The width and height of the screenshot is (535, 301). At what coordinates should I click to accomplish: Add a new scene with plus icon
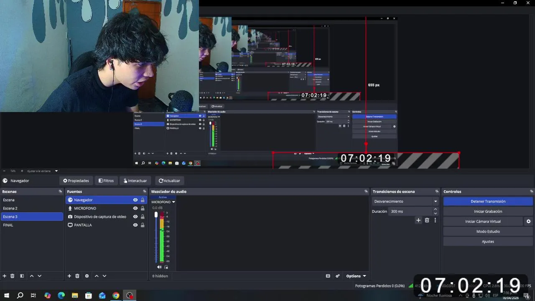click(x=5, y=276)
